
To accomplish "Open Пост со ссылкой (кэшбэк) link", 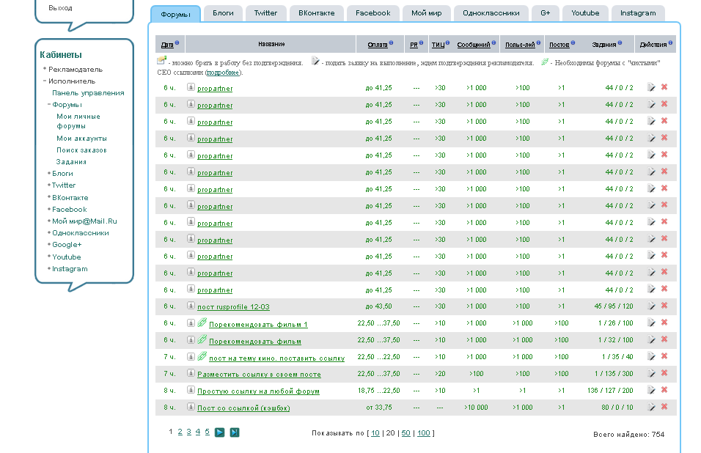I will click(x=243, y=408).
